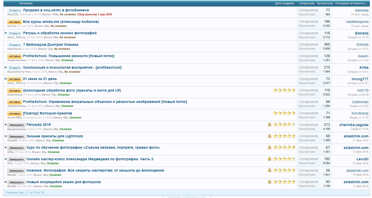Sort by Последняя активность column header
The width and height of the screenshot is (372, 198).
[x=351, y=4]
